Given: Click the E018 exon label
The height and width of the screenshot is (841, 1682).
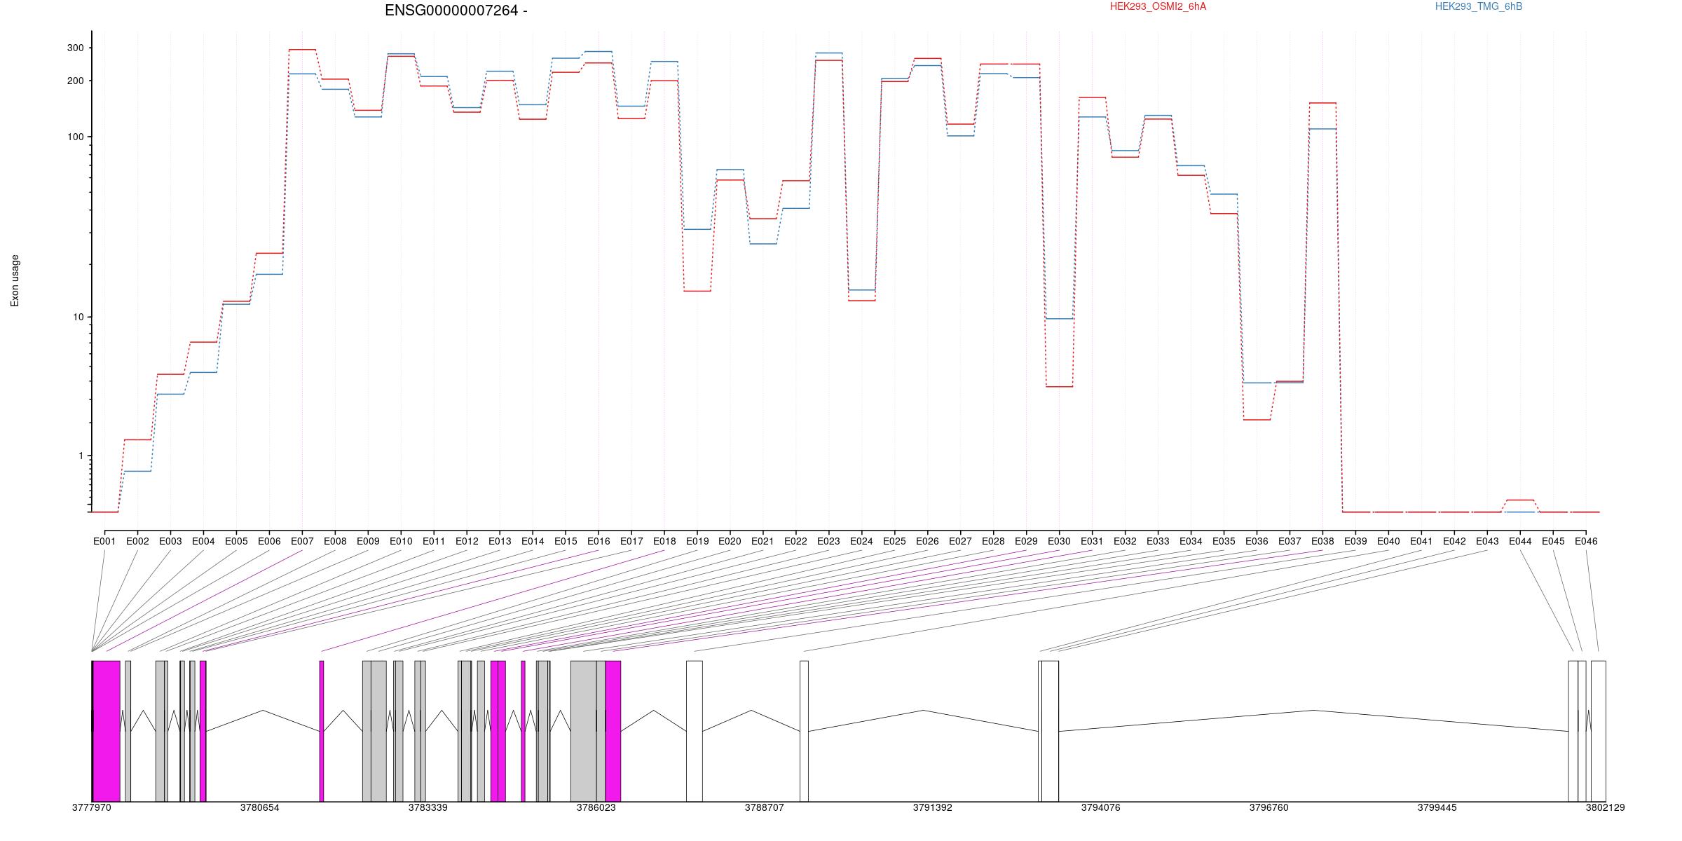Looking at the screenshot, I should click(x=664, y=541).
